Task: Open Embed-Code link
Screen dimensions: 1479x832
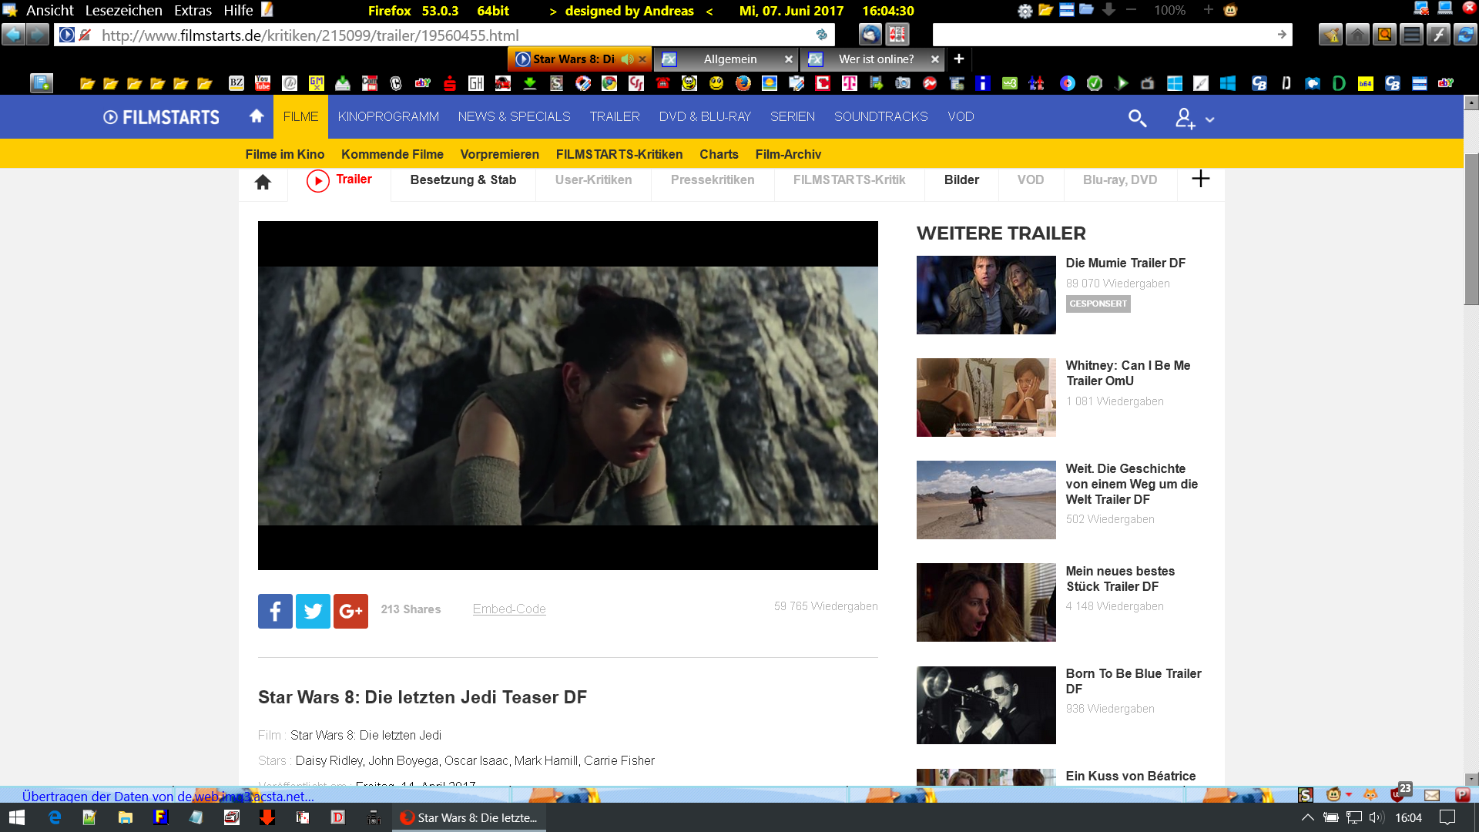Action: pyautogui.click(x=509, y=609)
